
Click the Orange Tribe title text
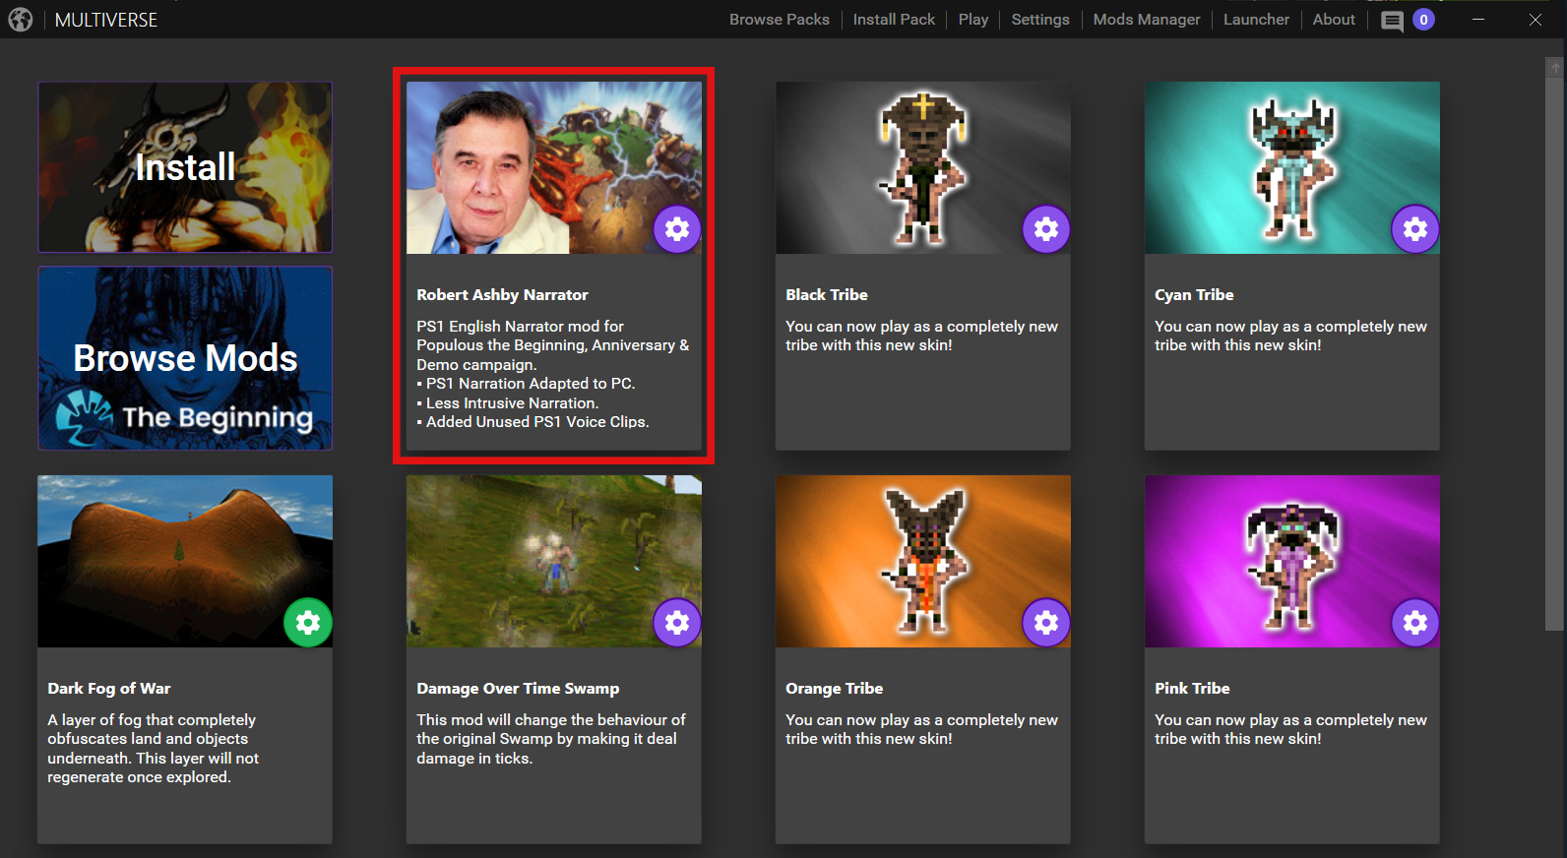tap(835, 689)
